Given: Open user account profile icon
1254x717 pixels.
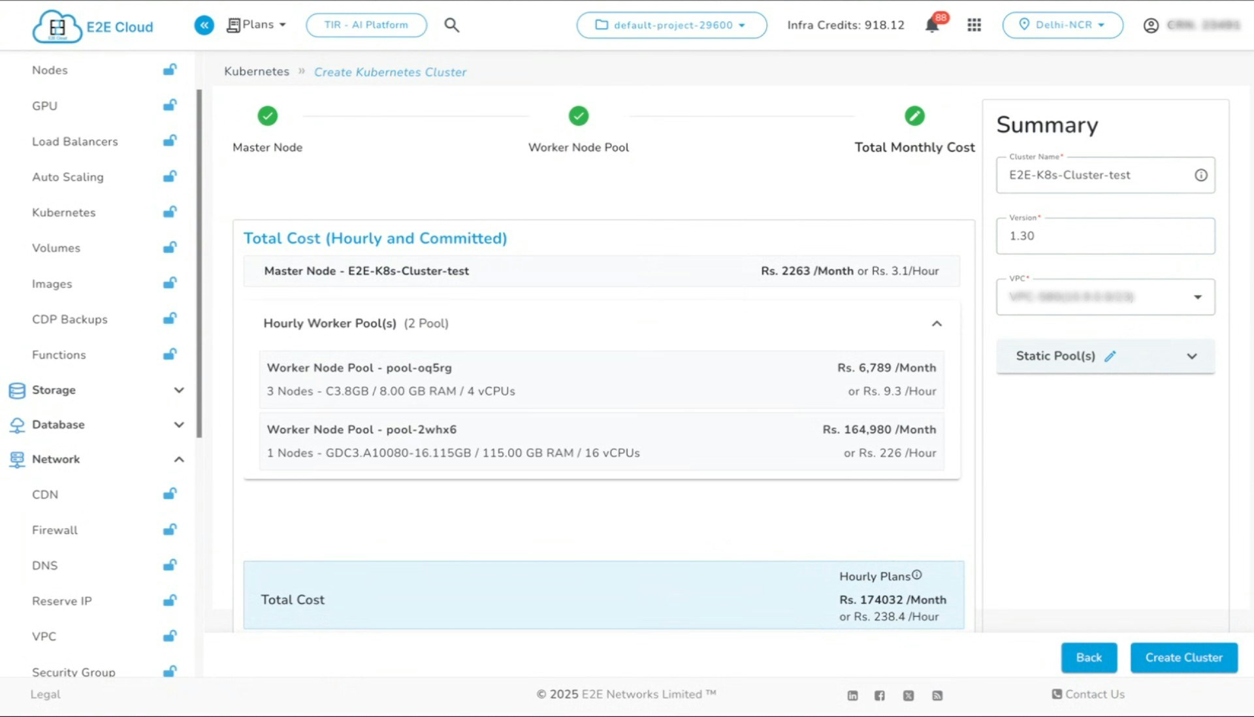Looking at the screenshot, I should pos(1151,25).
